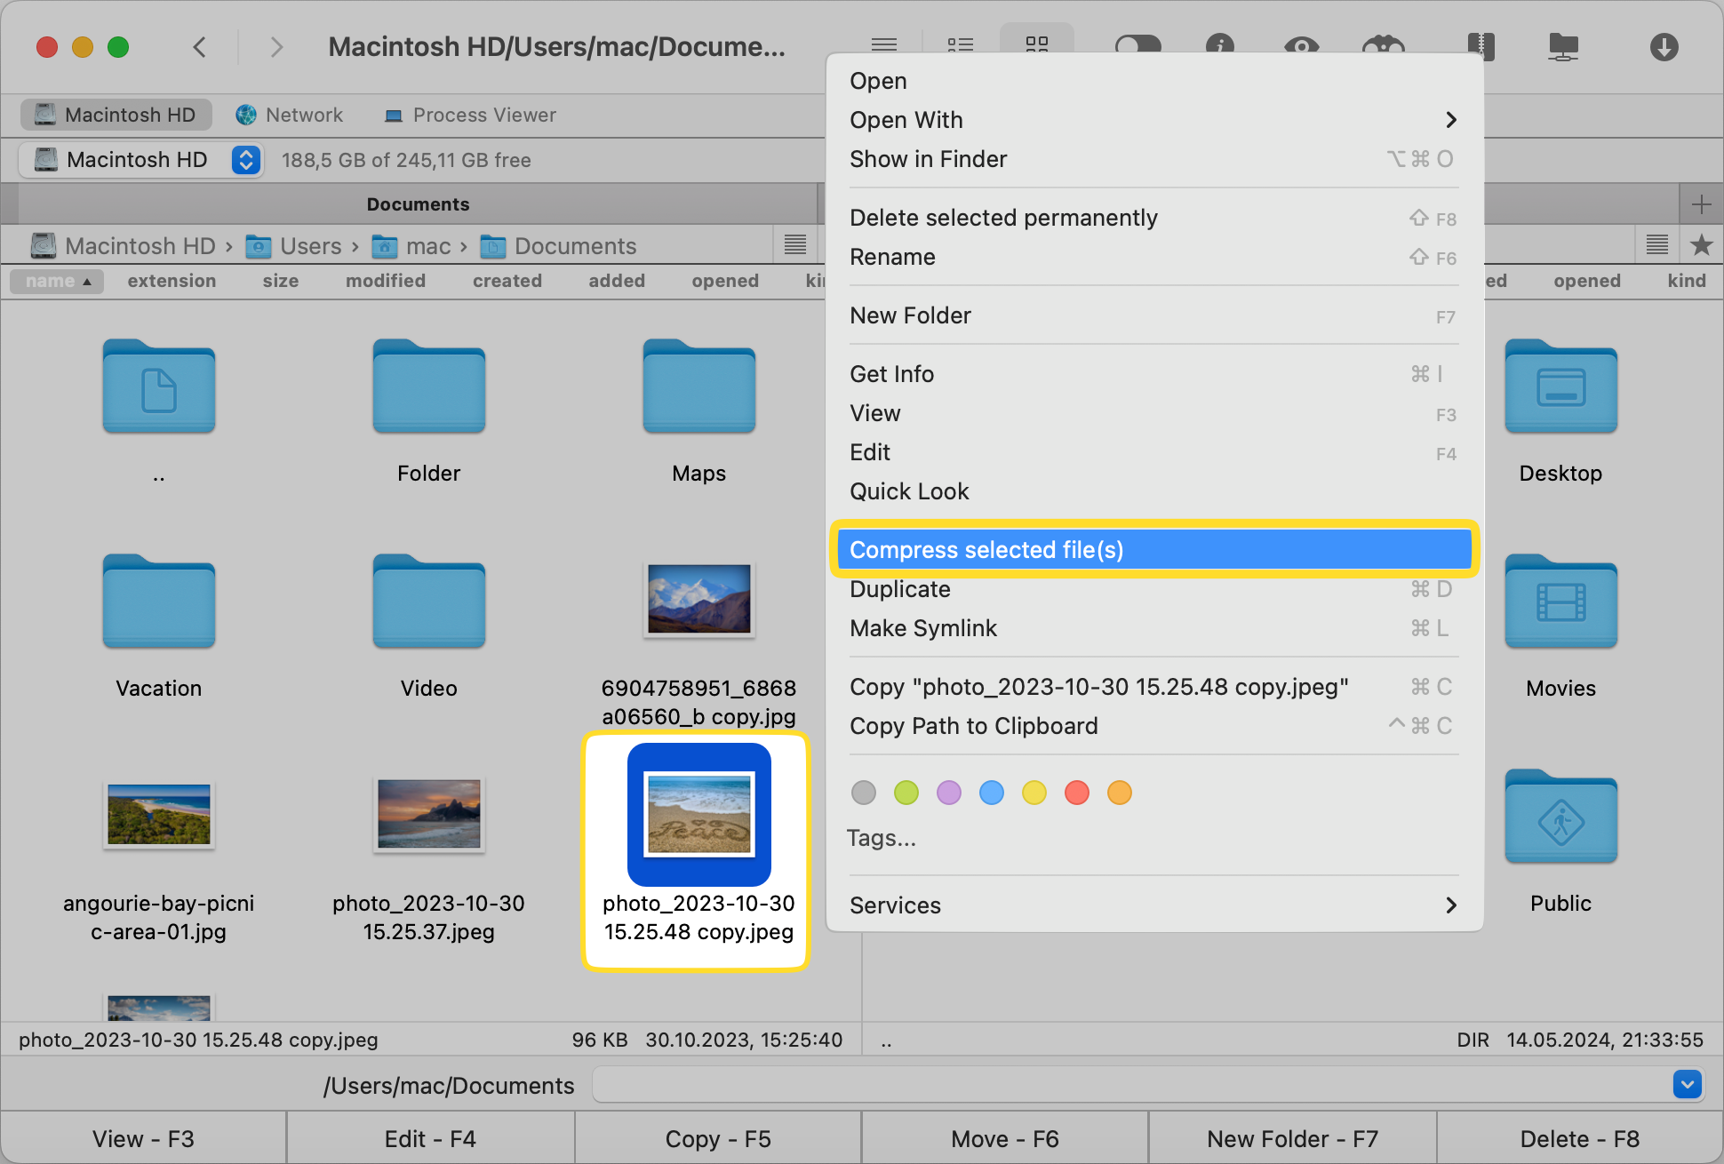Activate Quick Look with the eye icon

[x=1301, y=46]
